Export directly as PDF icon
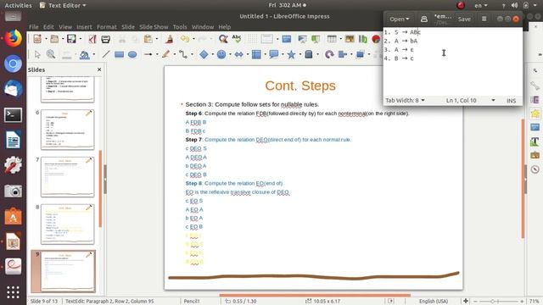Screen dimensions: 543x305 (x=92, y=39)
